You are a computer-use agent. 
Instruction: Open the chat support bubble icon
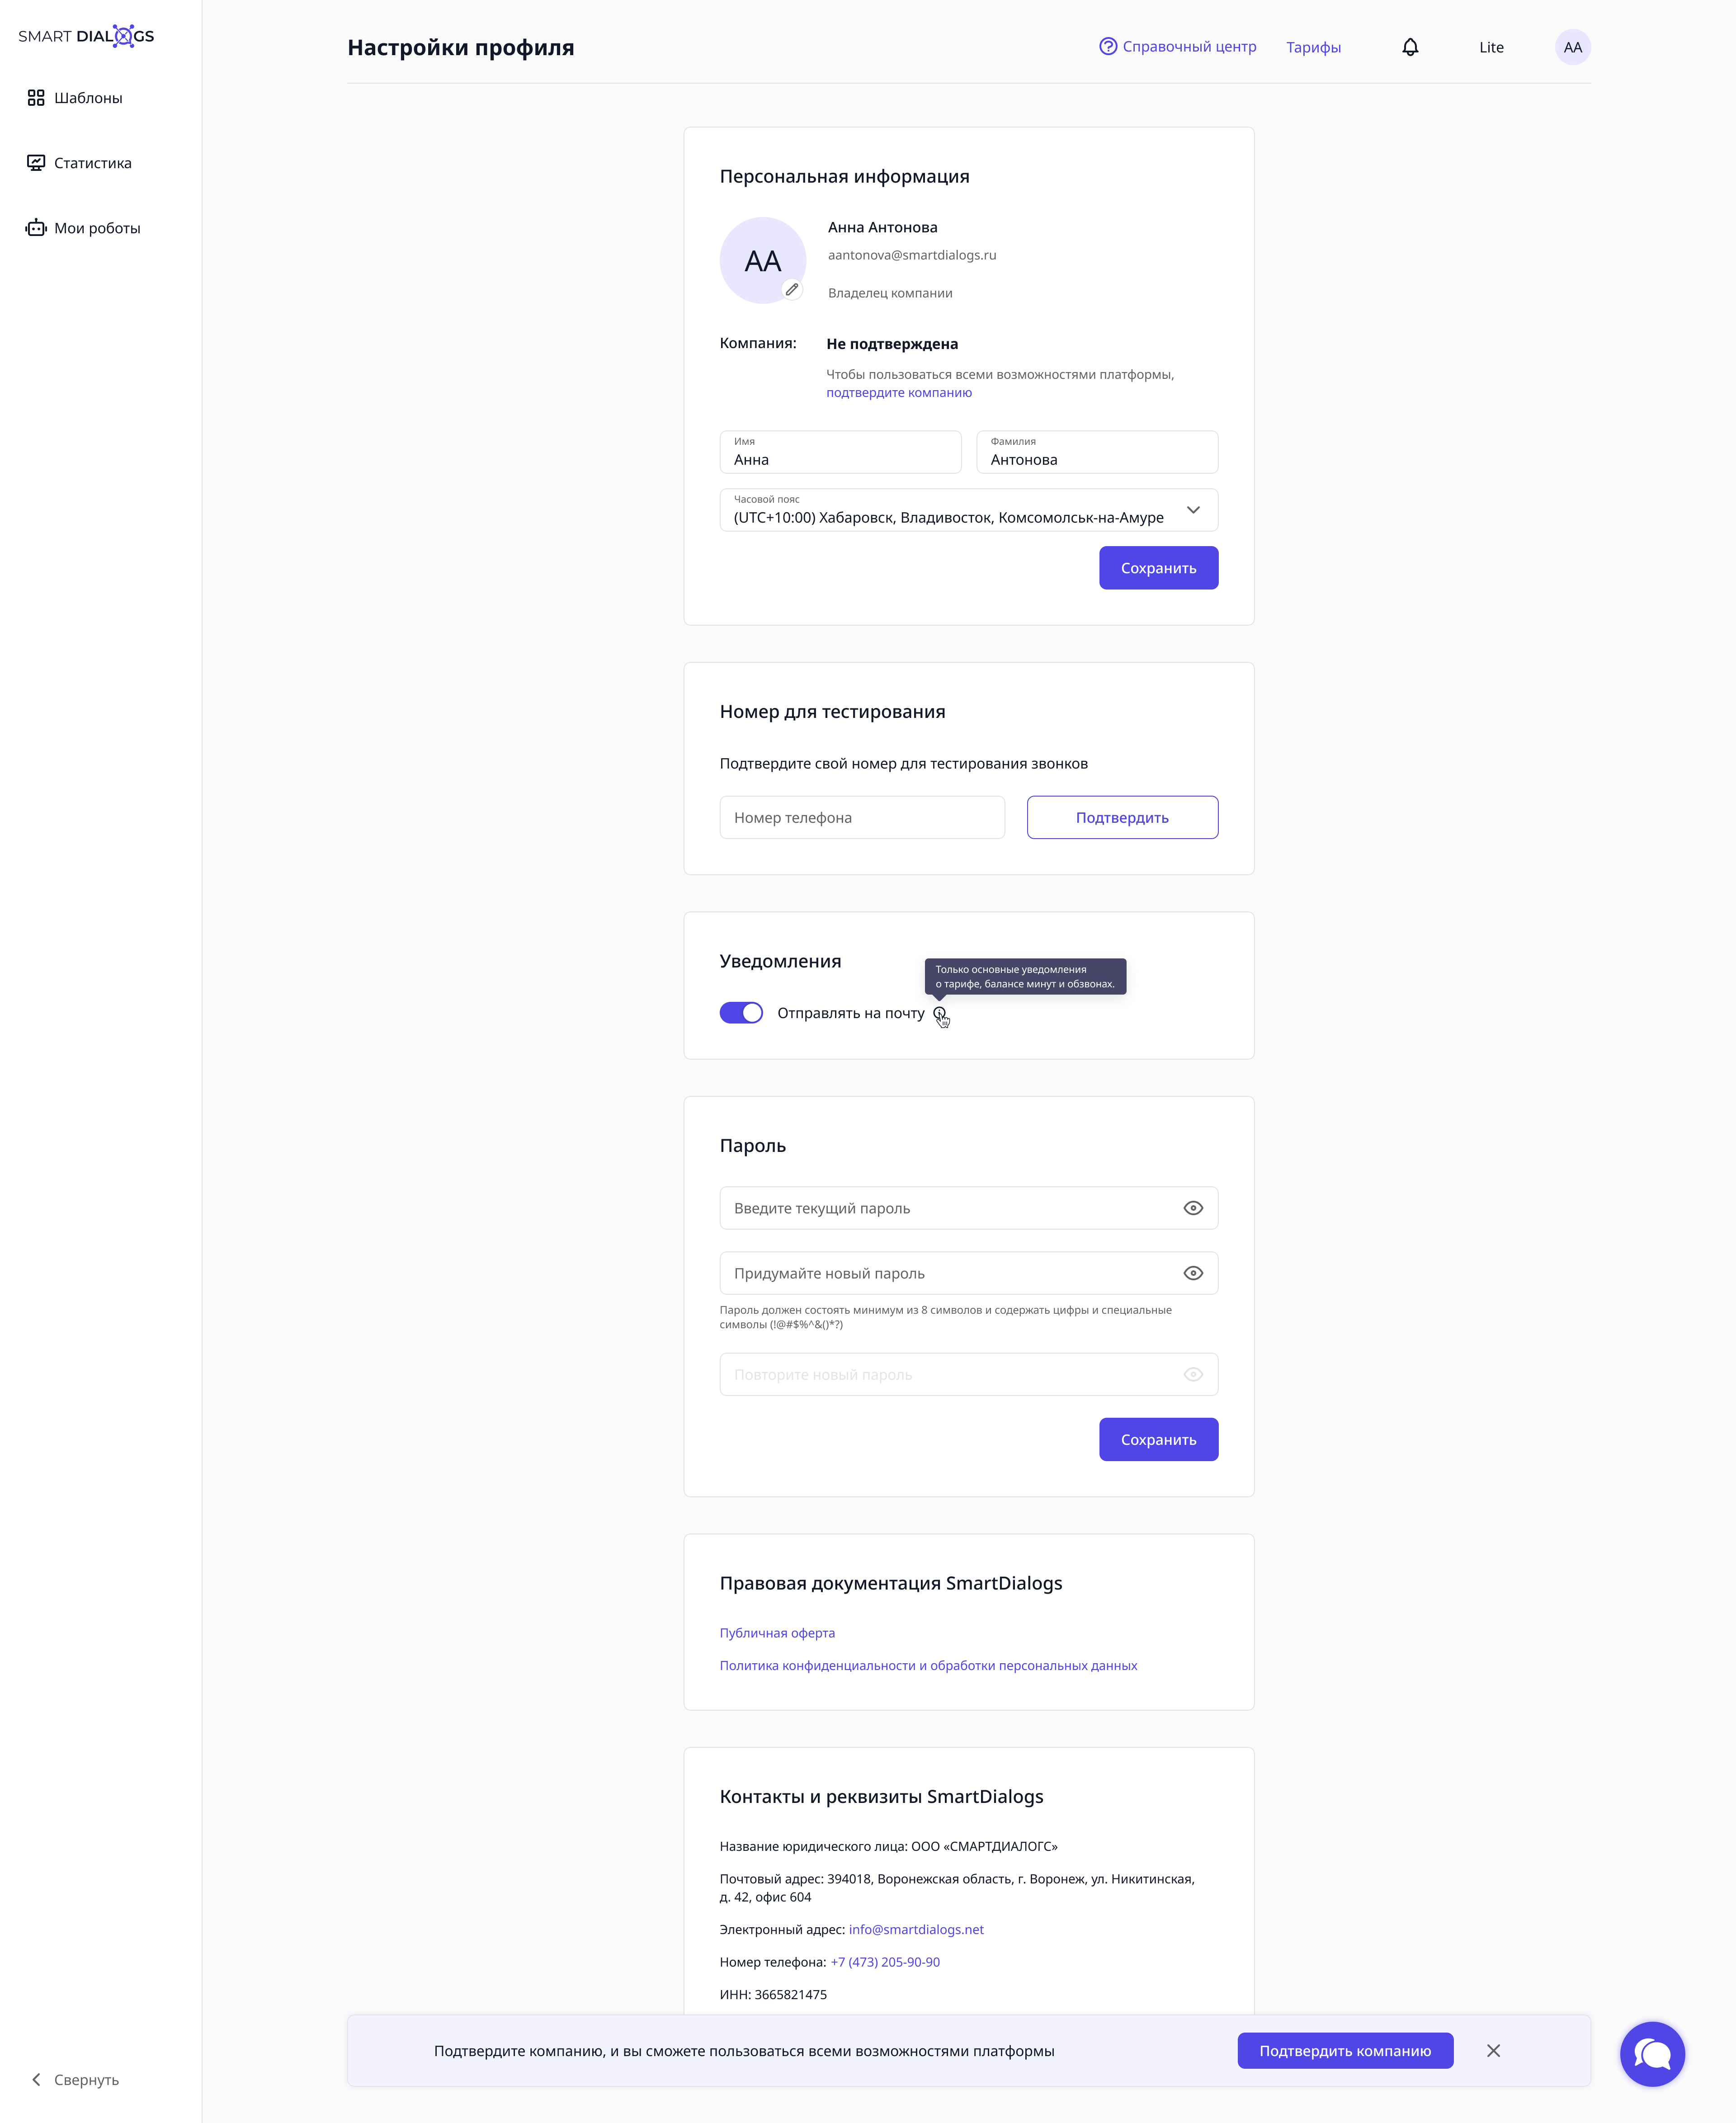coord(1652,2054)
